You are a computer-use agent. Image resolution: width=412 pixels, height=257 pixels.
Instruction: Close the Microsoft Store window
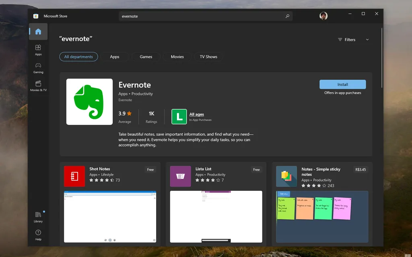377,14
